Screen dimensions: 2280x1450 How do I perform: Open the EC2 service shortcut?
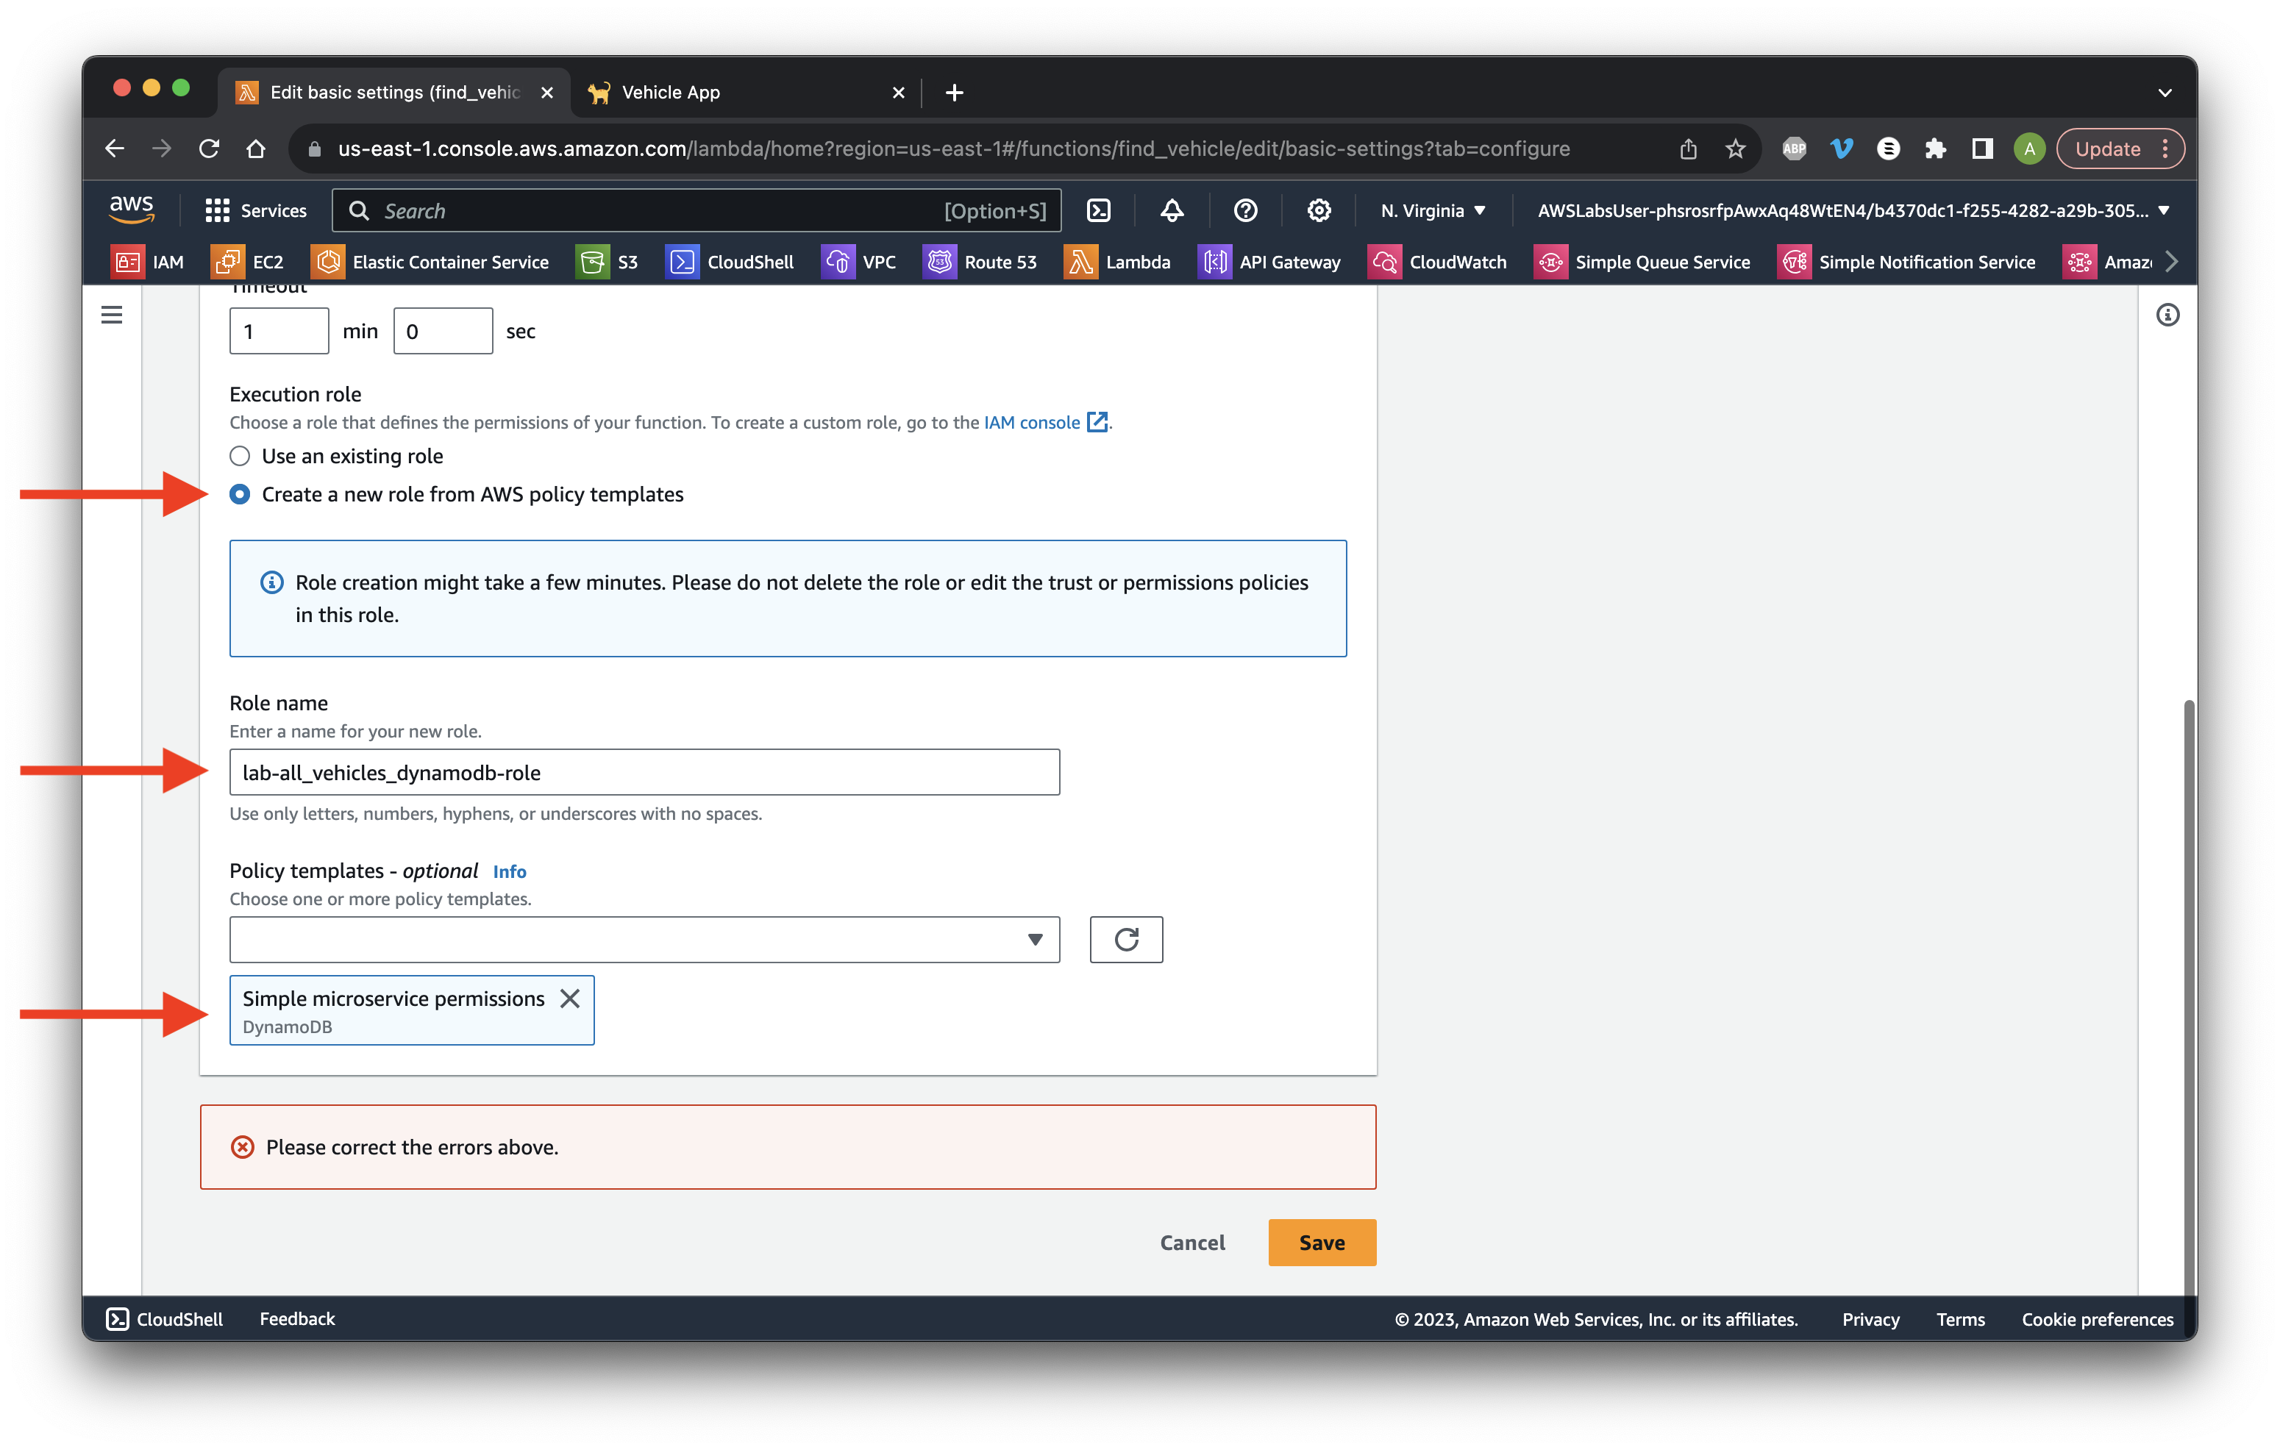[x=248, y=262]
